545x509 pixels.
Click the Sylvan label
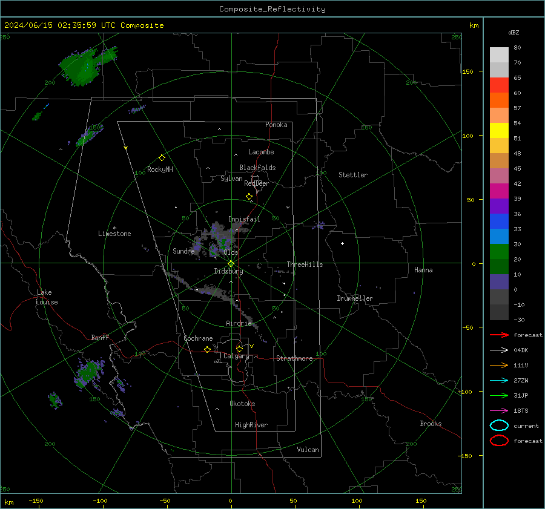coord(231,179)
